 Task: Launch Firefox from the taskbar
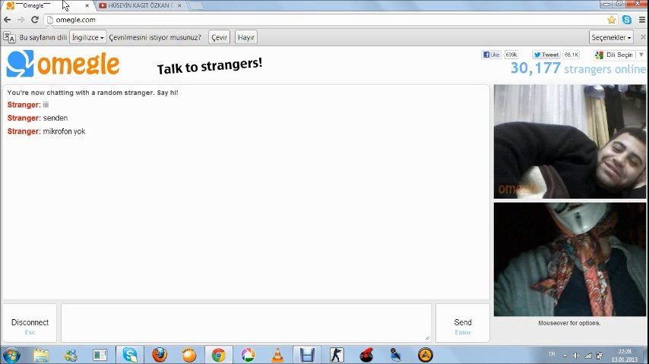click(x=160, y=355)
